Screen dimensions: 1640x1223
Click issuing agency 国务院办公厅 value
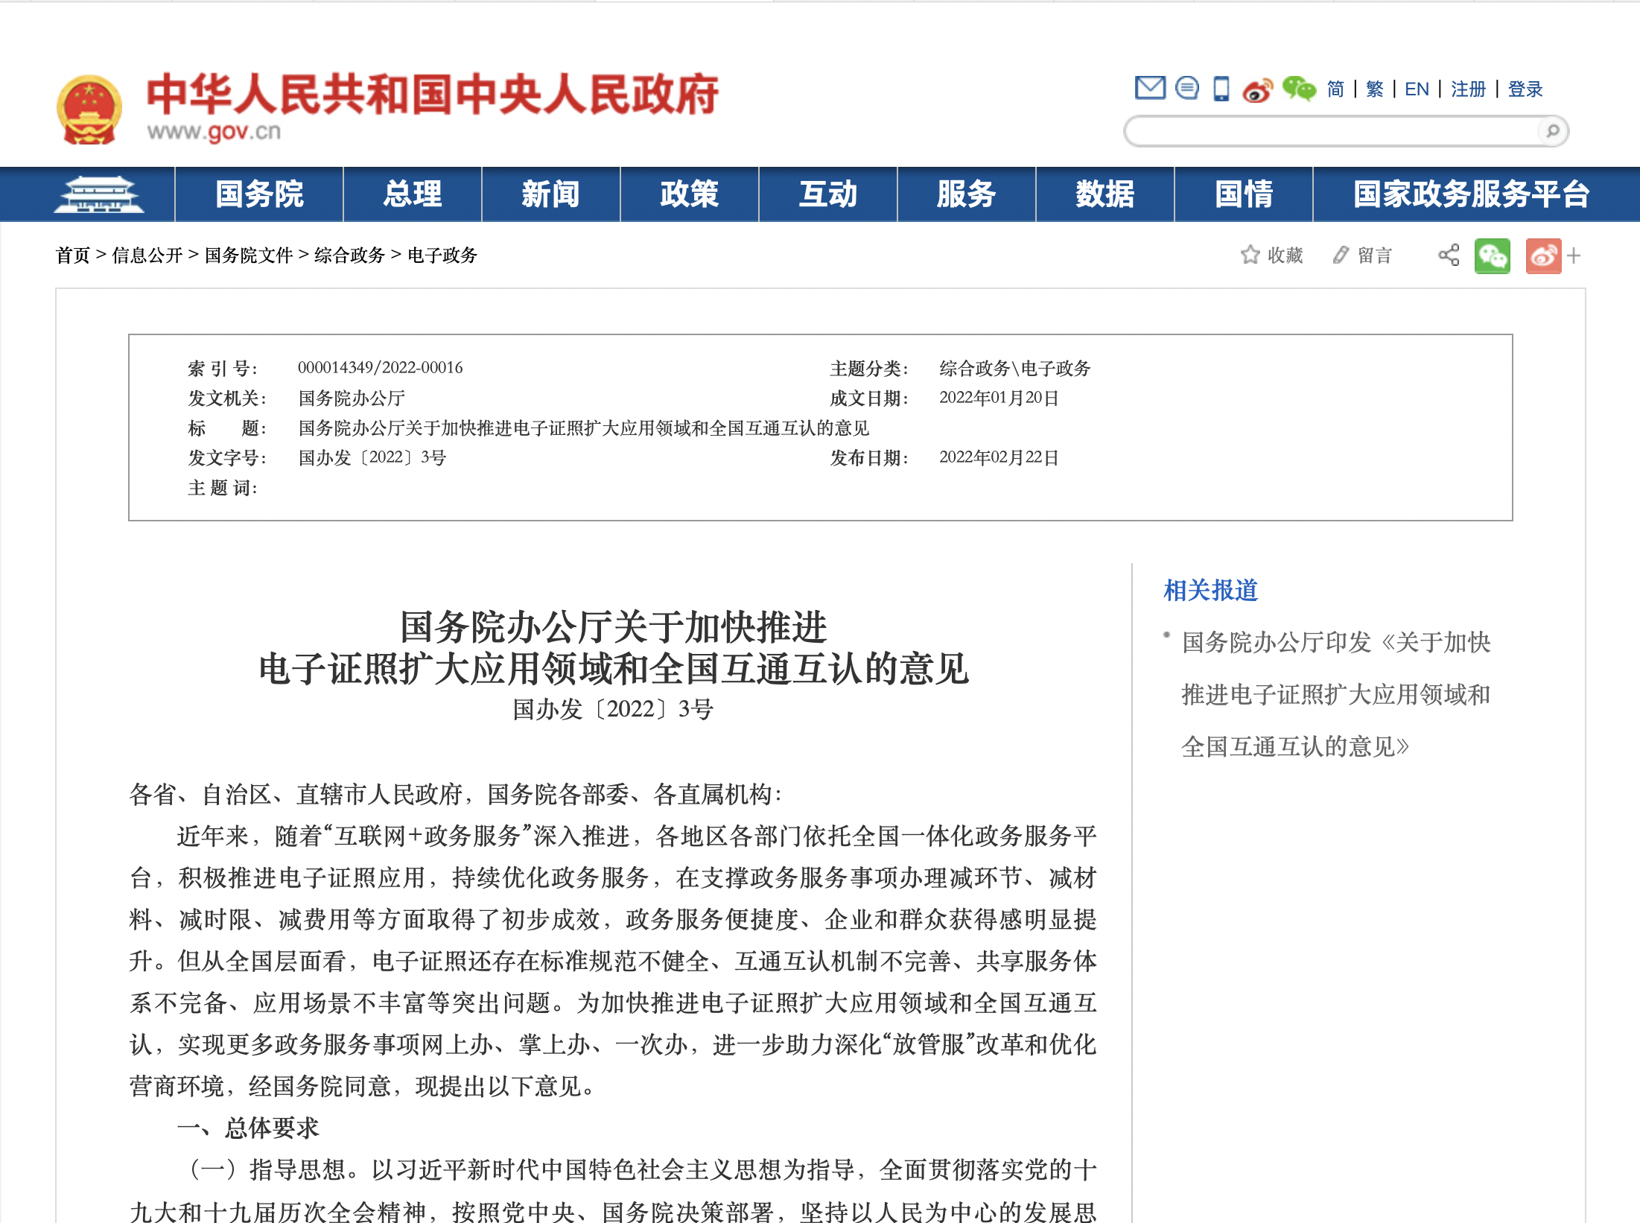(x=352, y=398)
